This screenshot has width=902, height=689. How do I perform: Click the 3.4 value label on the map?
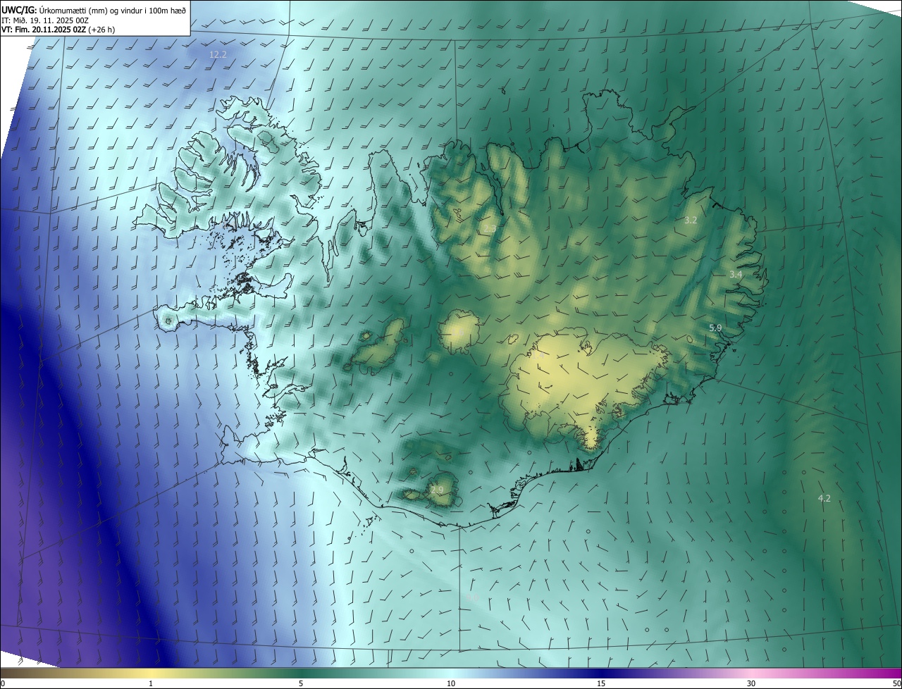(x=736, y=274)
